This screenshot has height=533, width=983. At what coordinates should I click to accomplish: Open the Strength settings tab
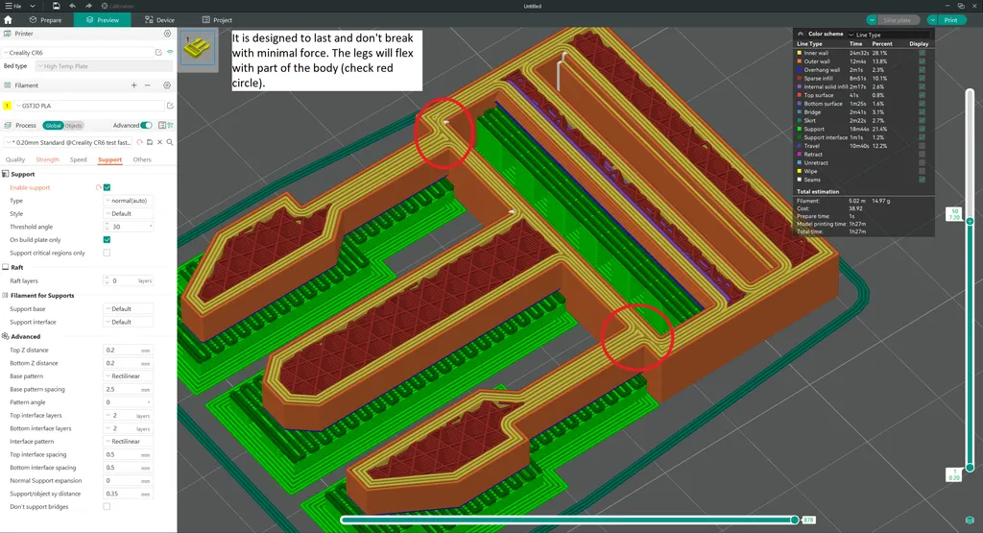pos(48,159)
